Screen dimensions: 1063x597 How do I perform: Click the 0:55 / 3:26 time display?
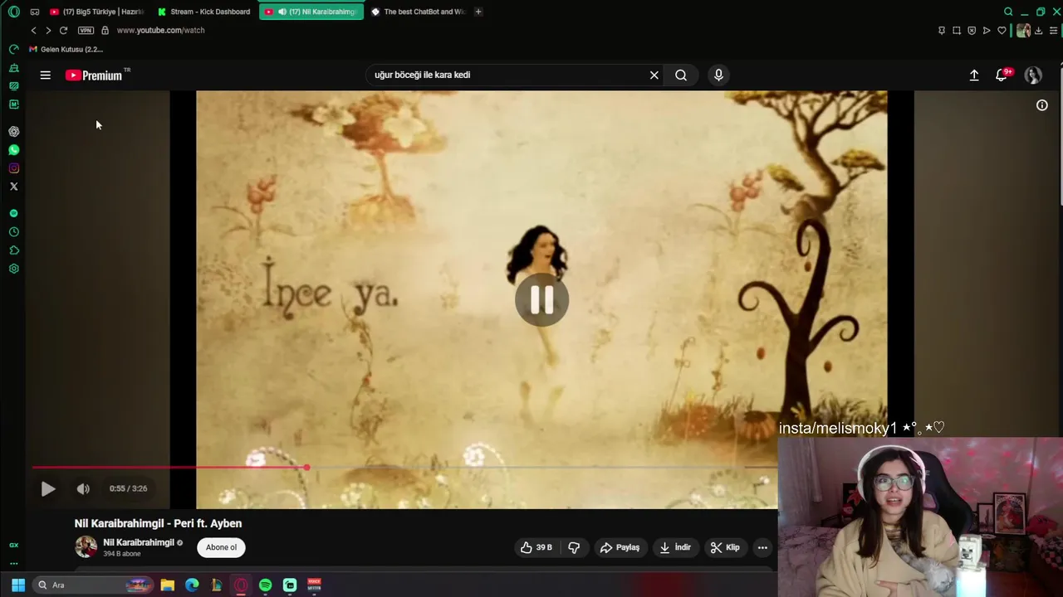click(128, 488)
